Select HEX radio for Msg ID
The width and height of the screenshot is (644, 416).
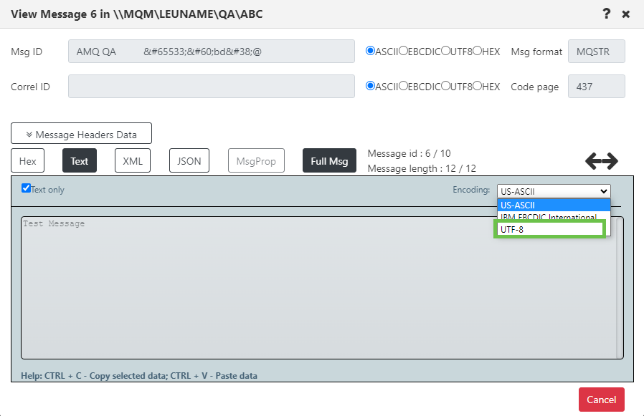click(477, 51)
